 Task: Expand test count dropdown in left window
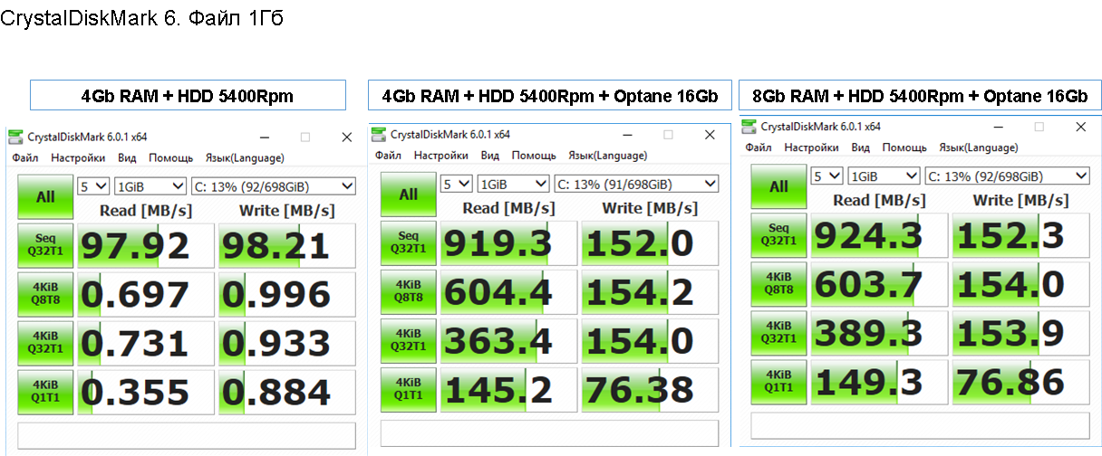[x=93, y=186]
